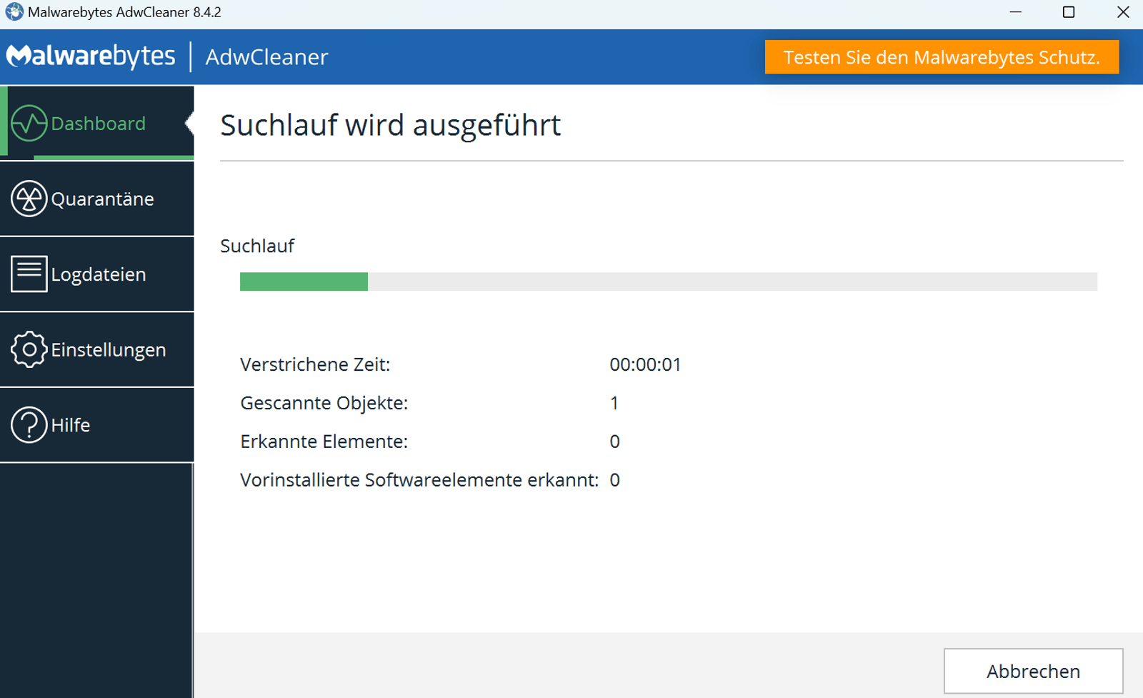Image resolution: width=1143 pixels, height=698 pixels.
Task: Click the Hilfe question mark icon
Action: [x=29, y=424]
